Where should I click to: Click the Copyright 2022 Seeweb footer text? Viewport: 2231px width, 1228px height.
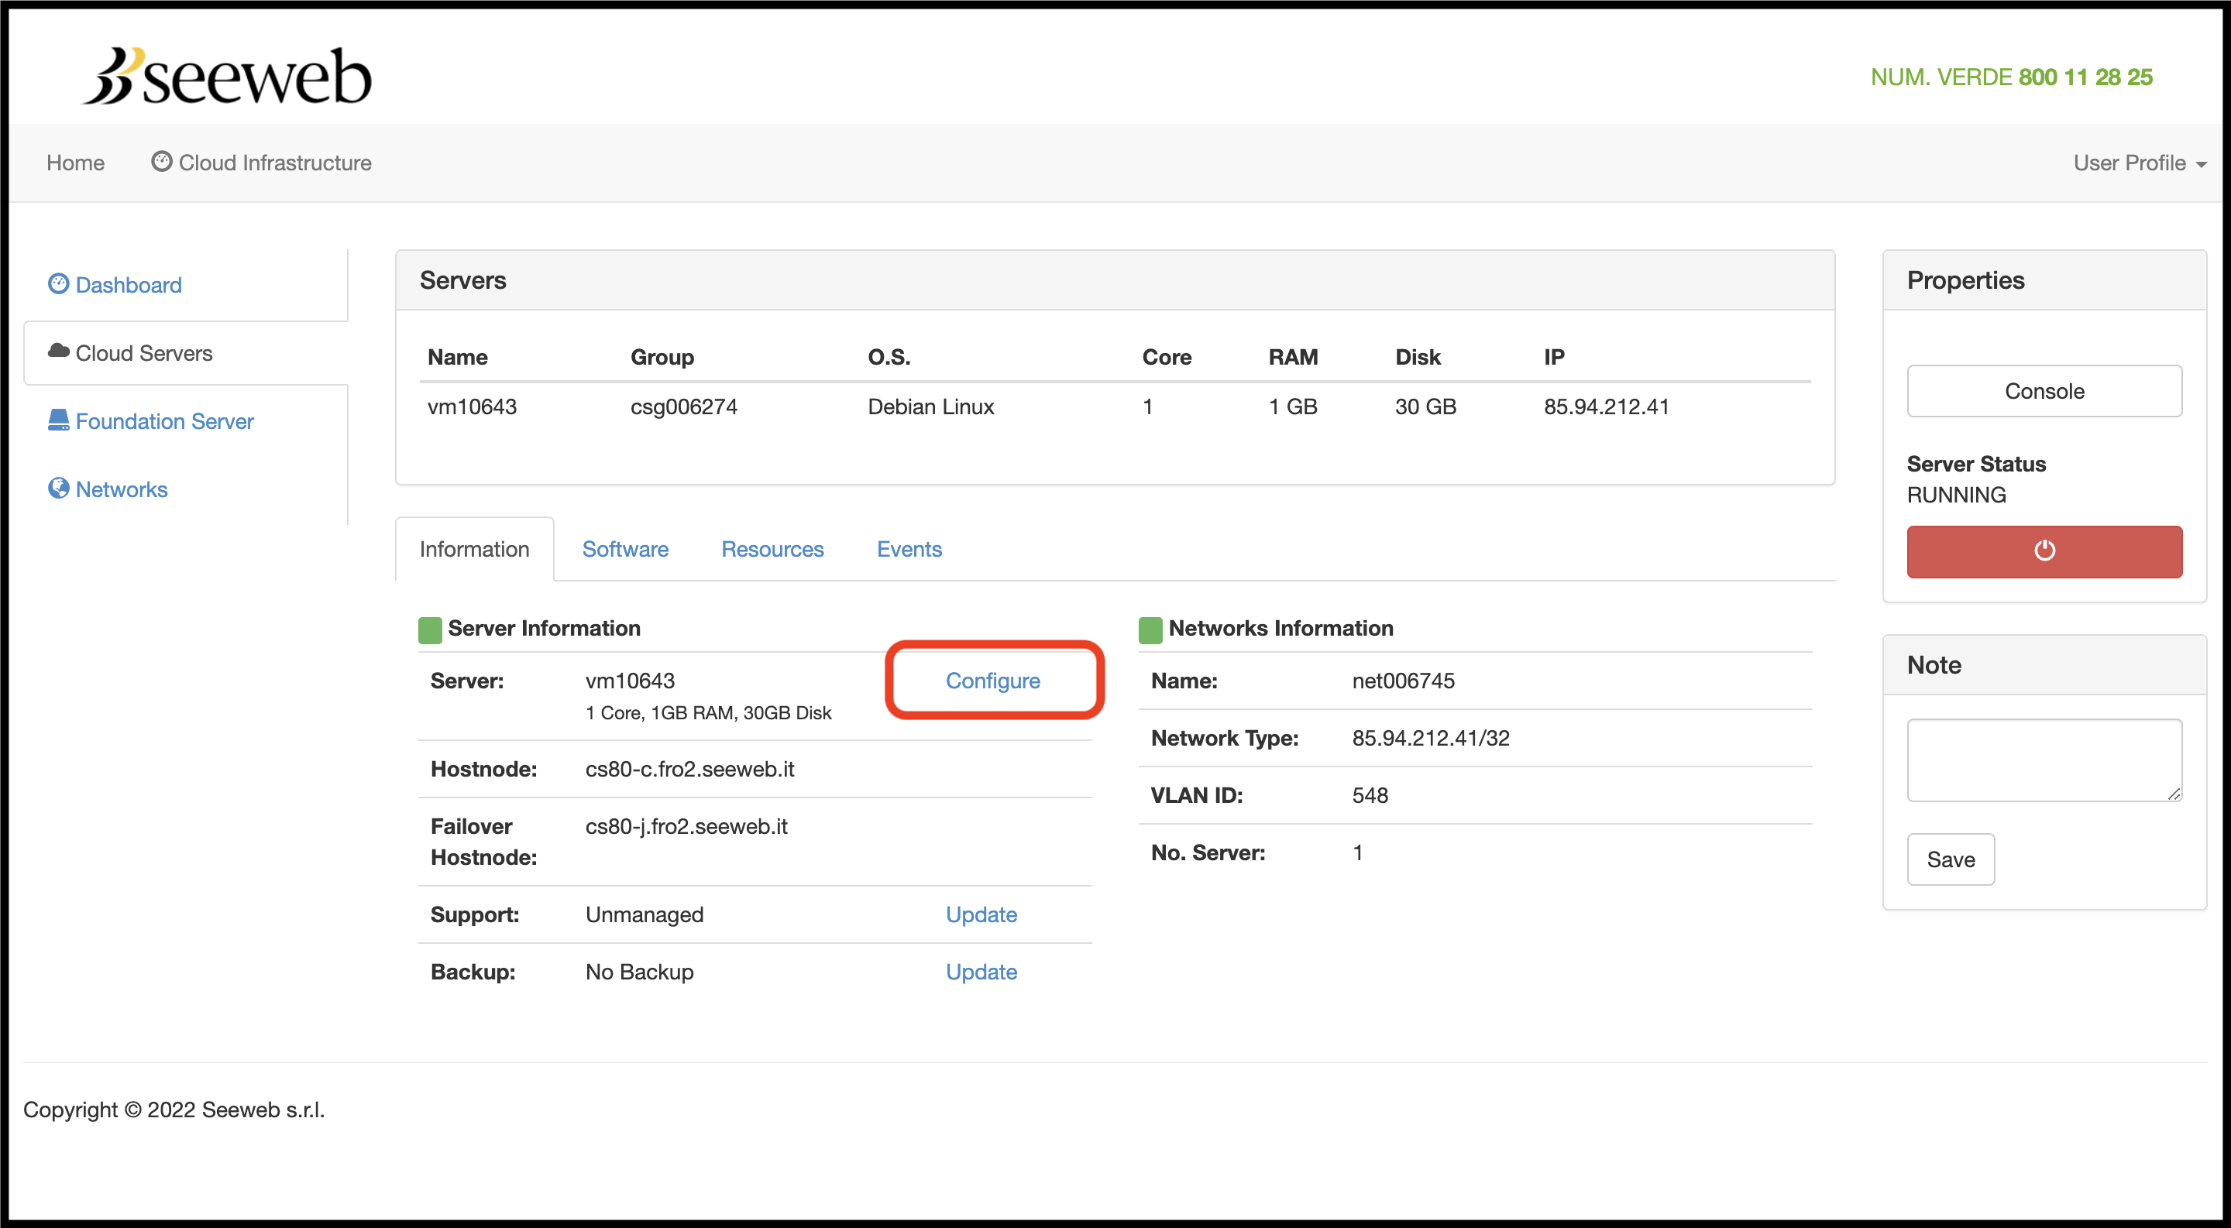pos(174,1110)
